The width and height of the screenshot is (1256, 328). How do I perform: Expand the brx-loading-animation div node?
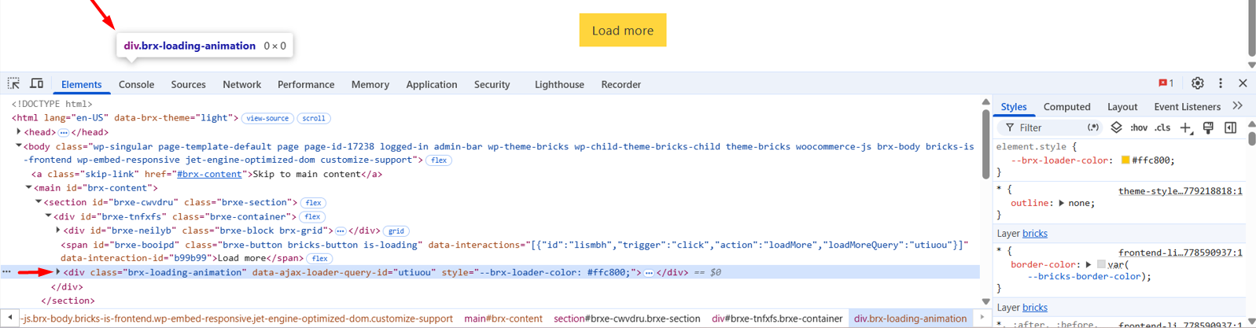[x=58, y=272]
